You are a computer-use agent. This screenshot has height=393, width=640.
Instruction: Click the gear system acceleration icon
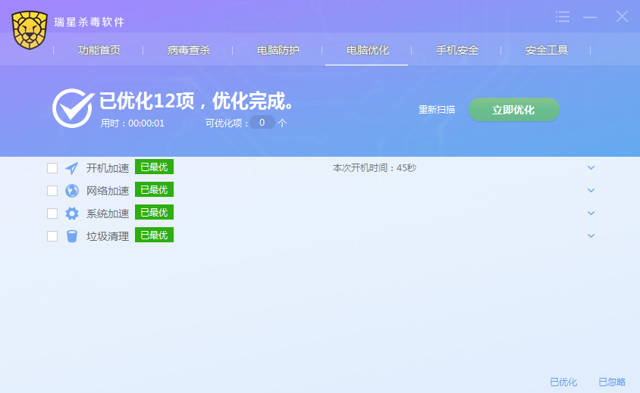(x=72, y=214)
